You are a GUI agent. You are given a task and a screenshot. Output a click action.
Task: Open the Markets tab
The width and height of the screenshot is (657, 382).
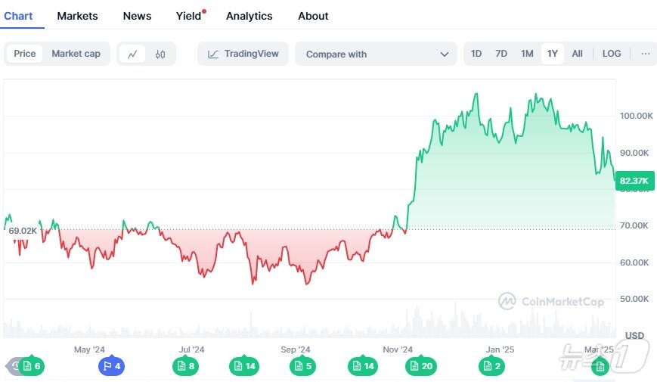click(77, 16)
